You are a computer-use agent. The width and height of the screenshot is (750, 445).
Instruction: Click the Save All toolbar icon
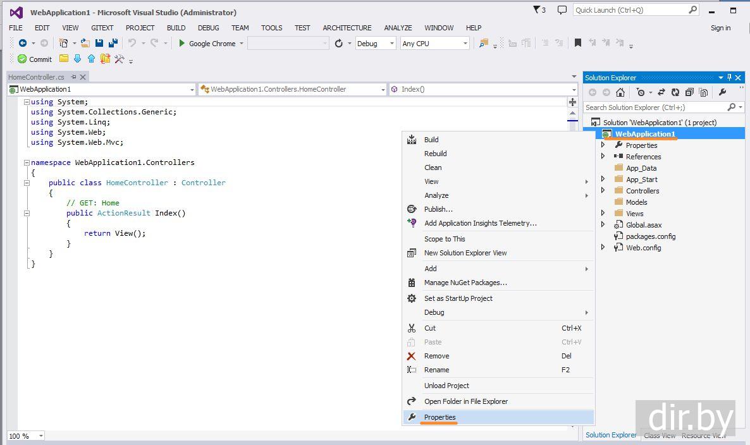tap(113, 43)
